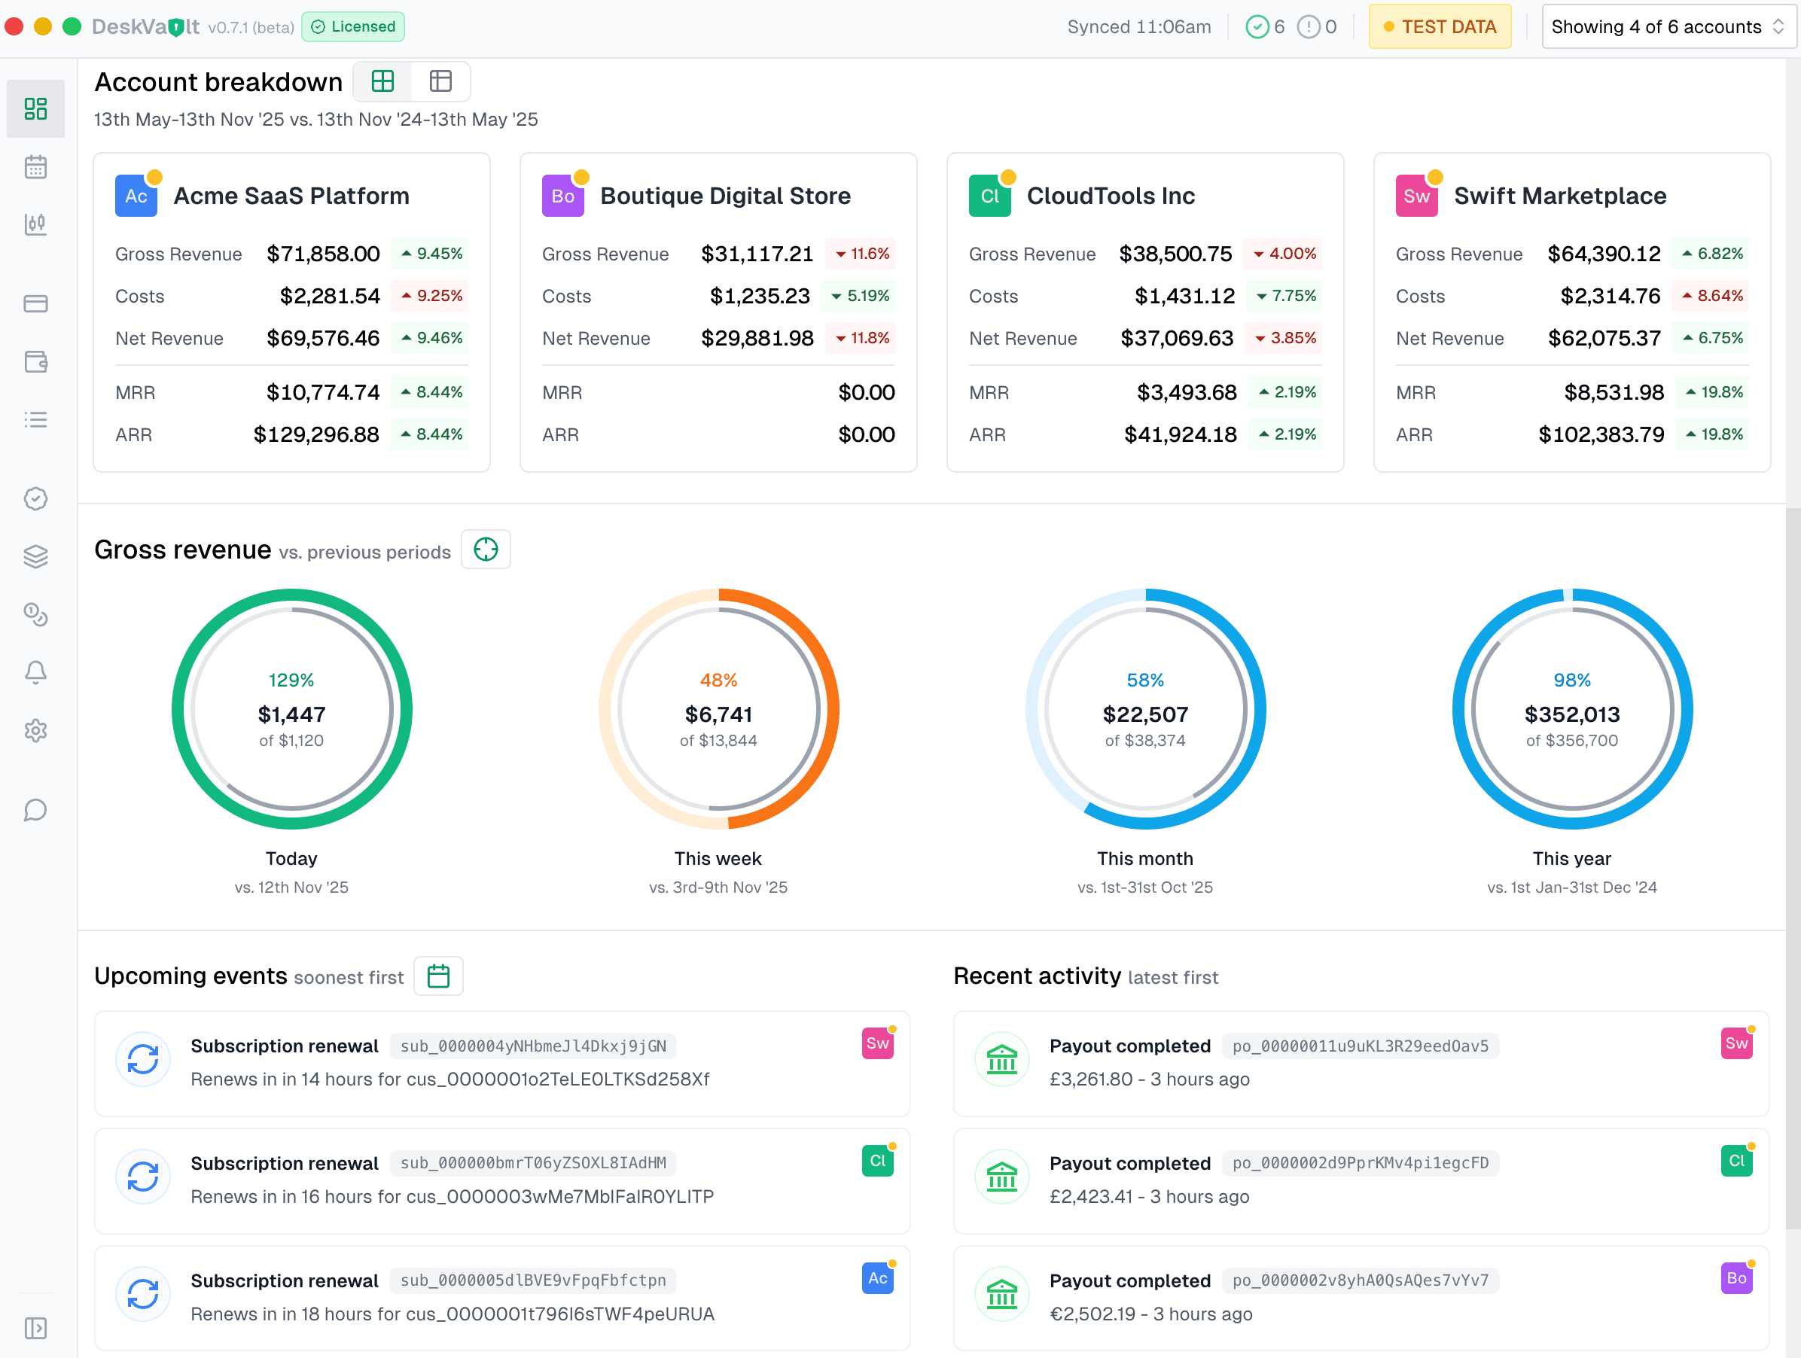
Task: Select the dashboard overview tab in sidebar
Action: click(36, 108)
